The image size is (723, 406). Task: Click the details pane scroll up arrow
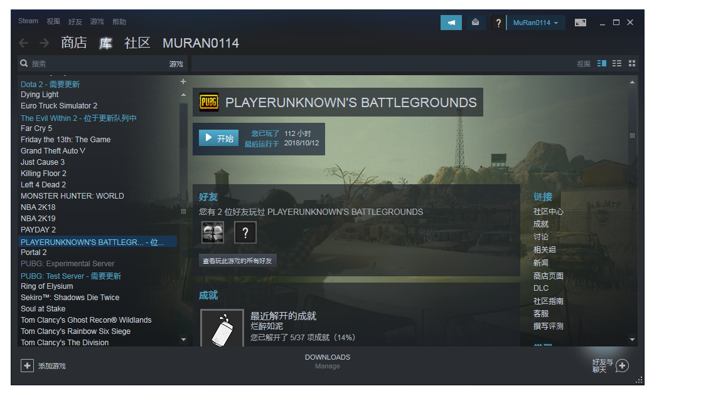click(632, 82)
